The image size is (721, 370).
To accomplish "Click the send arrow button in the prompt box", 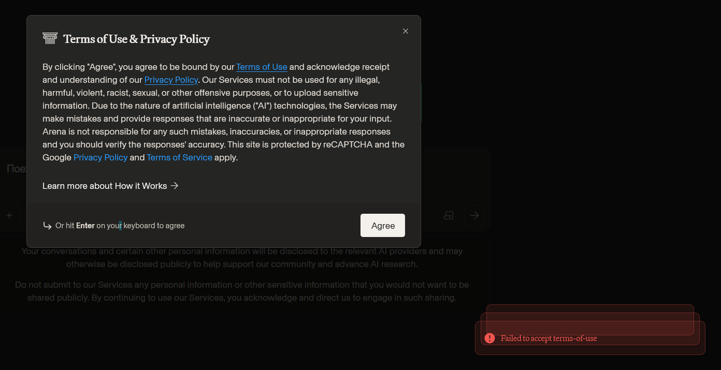I will coord(474,215).
